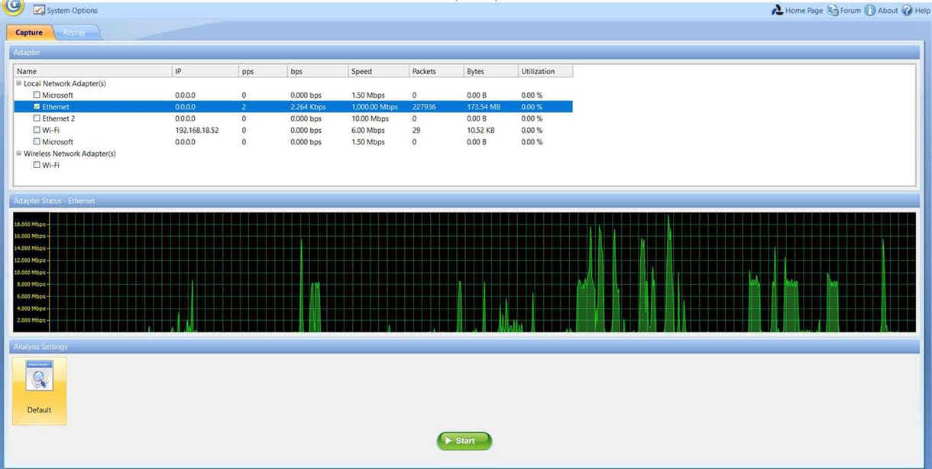932x469 pixels.
Task: Check Wi-Fi under Wireless Network Adapter(s)
Action: point(37,165)
